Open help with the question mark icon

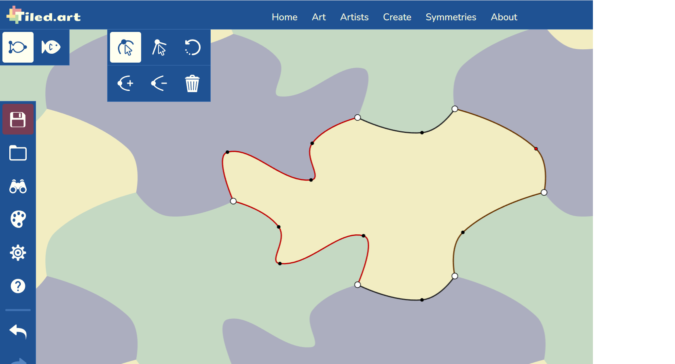pos(18,286)
